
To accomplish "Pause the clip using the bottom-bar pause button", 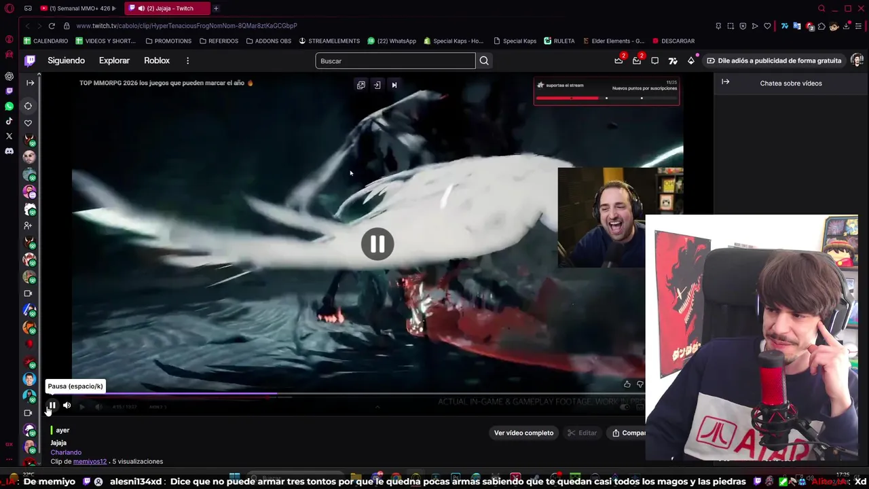I will 52,405.
